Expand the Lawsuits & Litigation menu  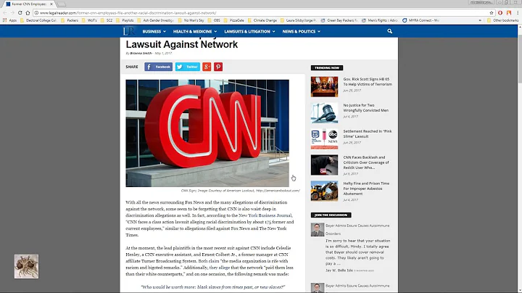pos(249,31)
